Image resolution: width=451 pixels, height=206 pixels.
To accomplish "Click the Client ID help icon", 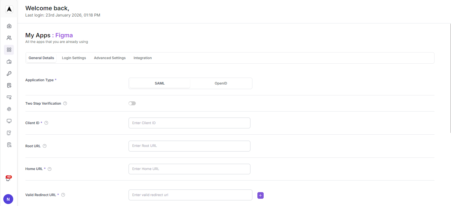I will 46,122.
